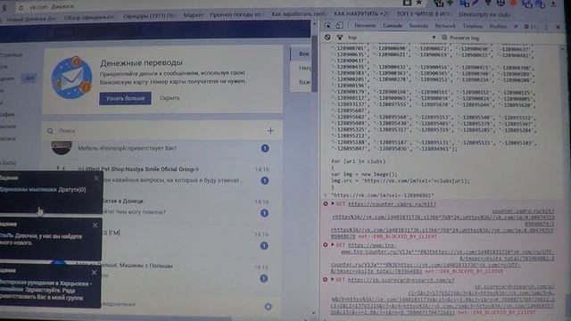Open the 'Мебель 4homespb' dialog

click(x=162, y=148)
